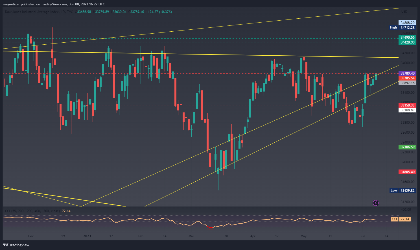
Task: Select the 31429.82 low price label
Action: point(407,191)
